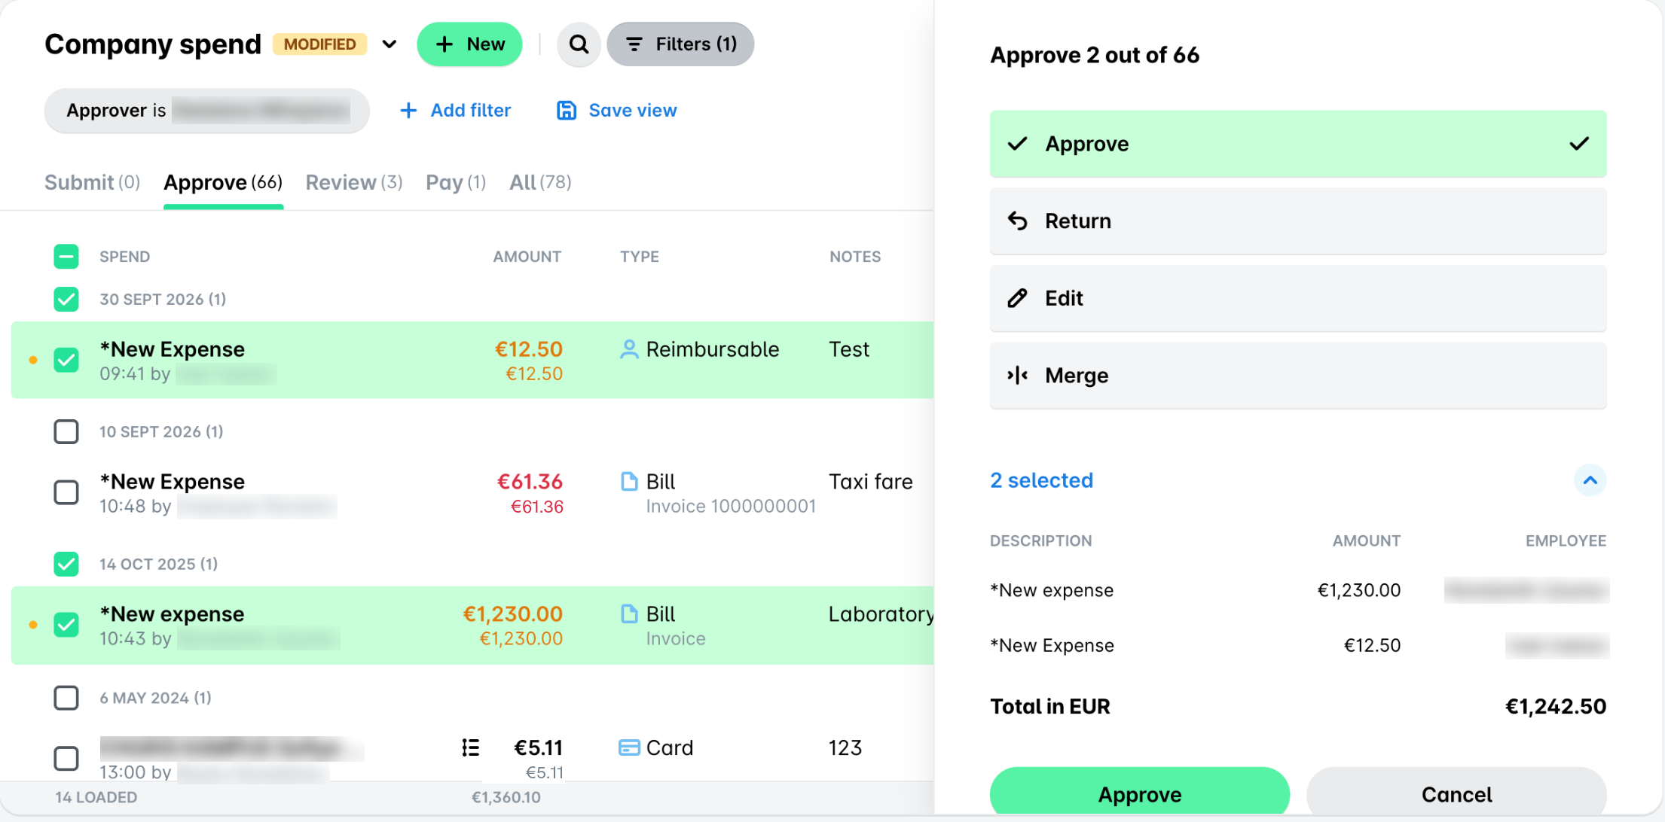Click the MODIFIED badge
The image size is (1665, 822).
(320, 44)
